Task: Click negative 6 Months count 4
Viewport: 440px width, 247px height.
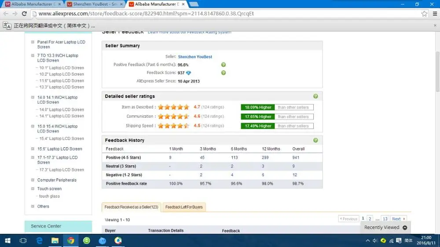Action: tap(232, 175)
